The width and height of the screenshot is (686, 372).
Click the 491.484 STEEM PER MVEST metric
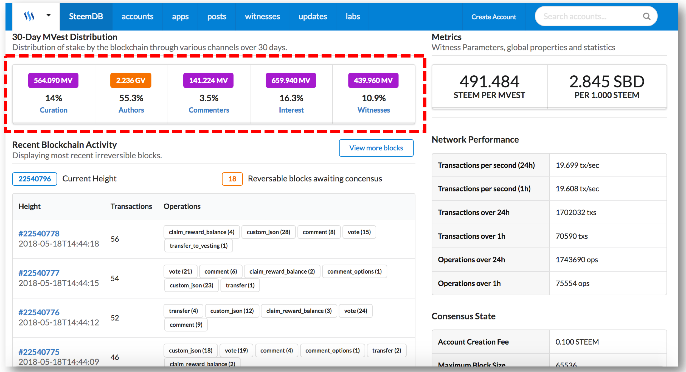(489, 87)
